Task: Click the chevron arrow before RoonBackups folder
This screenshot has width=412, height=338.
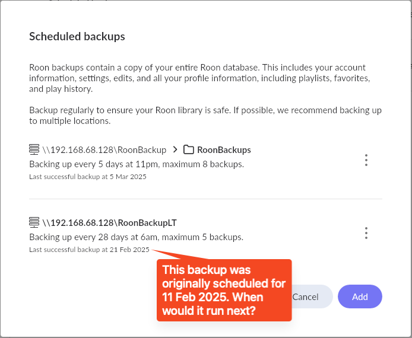Action: tap(175, 149)
